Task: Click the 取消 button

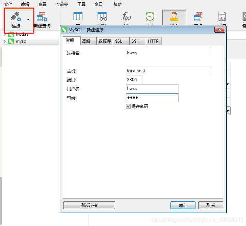Action: coord(211,205)
